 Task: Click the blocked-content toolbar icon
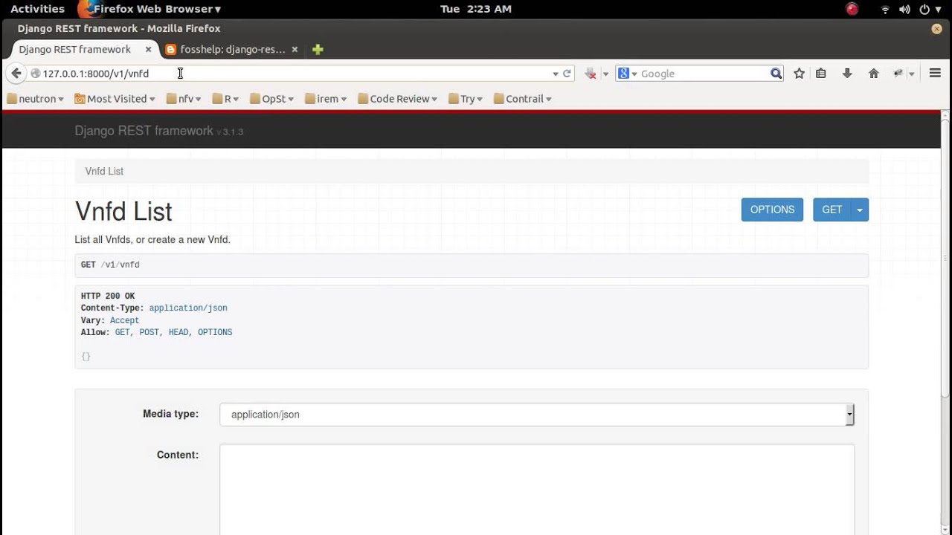(x=591, y=74)
